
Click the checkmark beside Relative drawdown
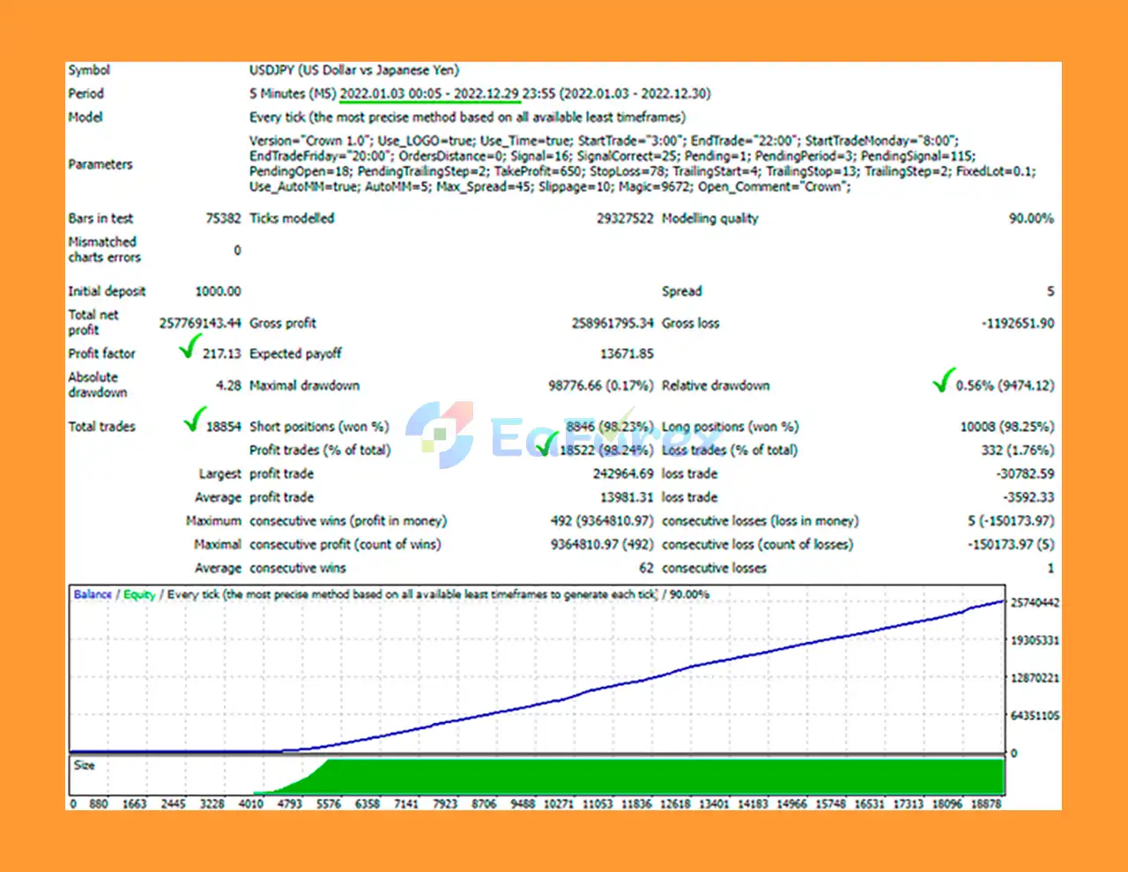pyautogui.click(x=945, y=381)
